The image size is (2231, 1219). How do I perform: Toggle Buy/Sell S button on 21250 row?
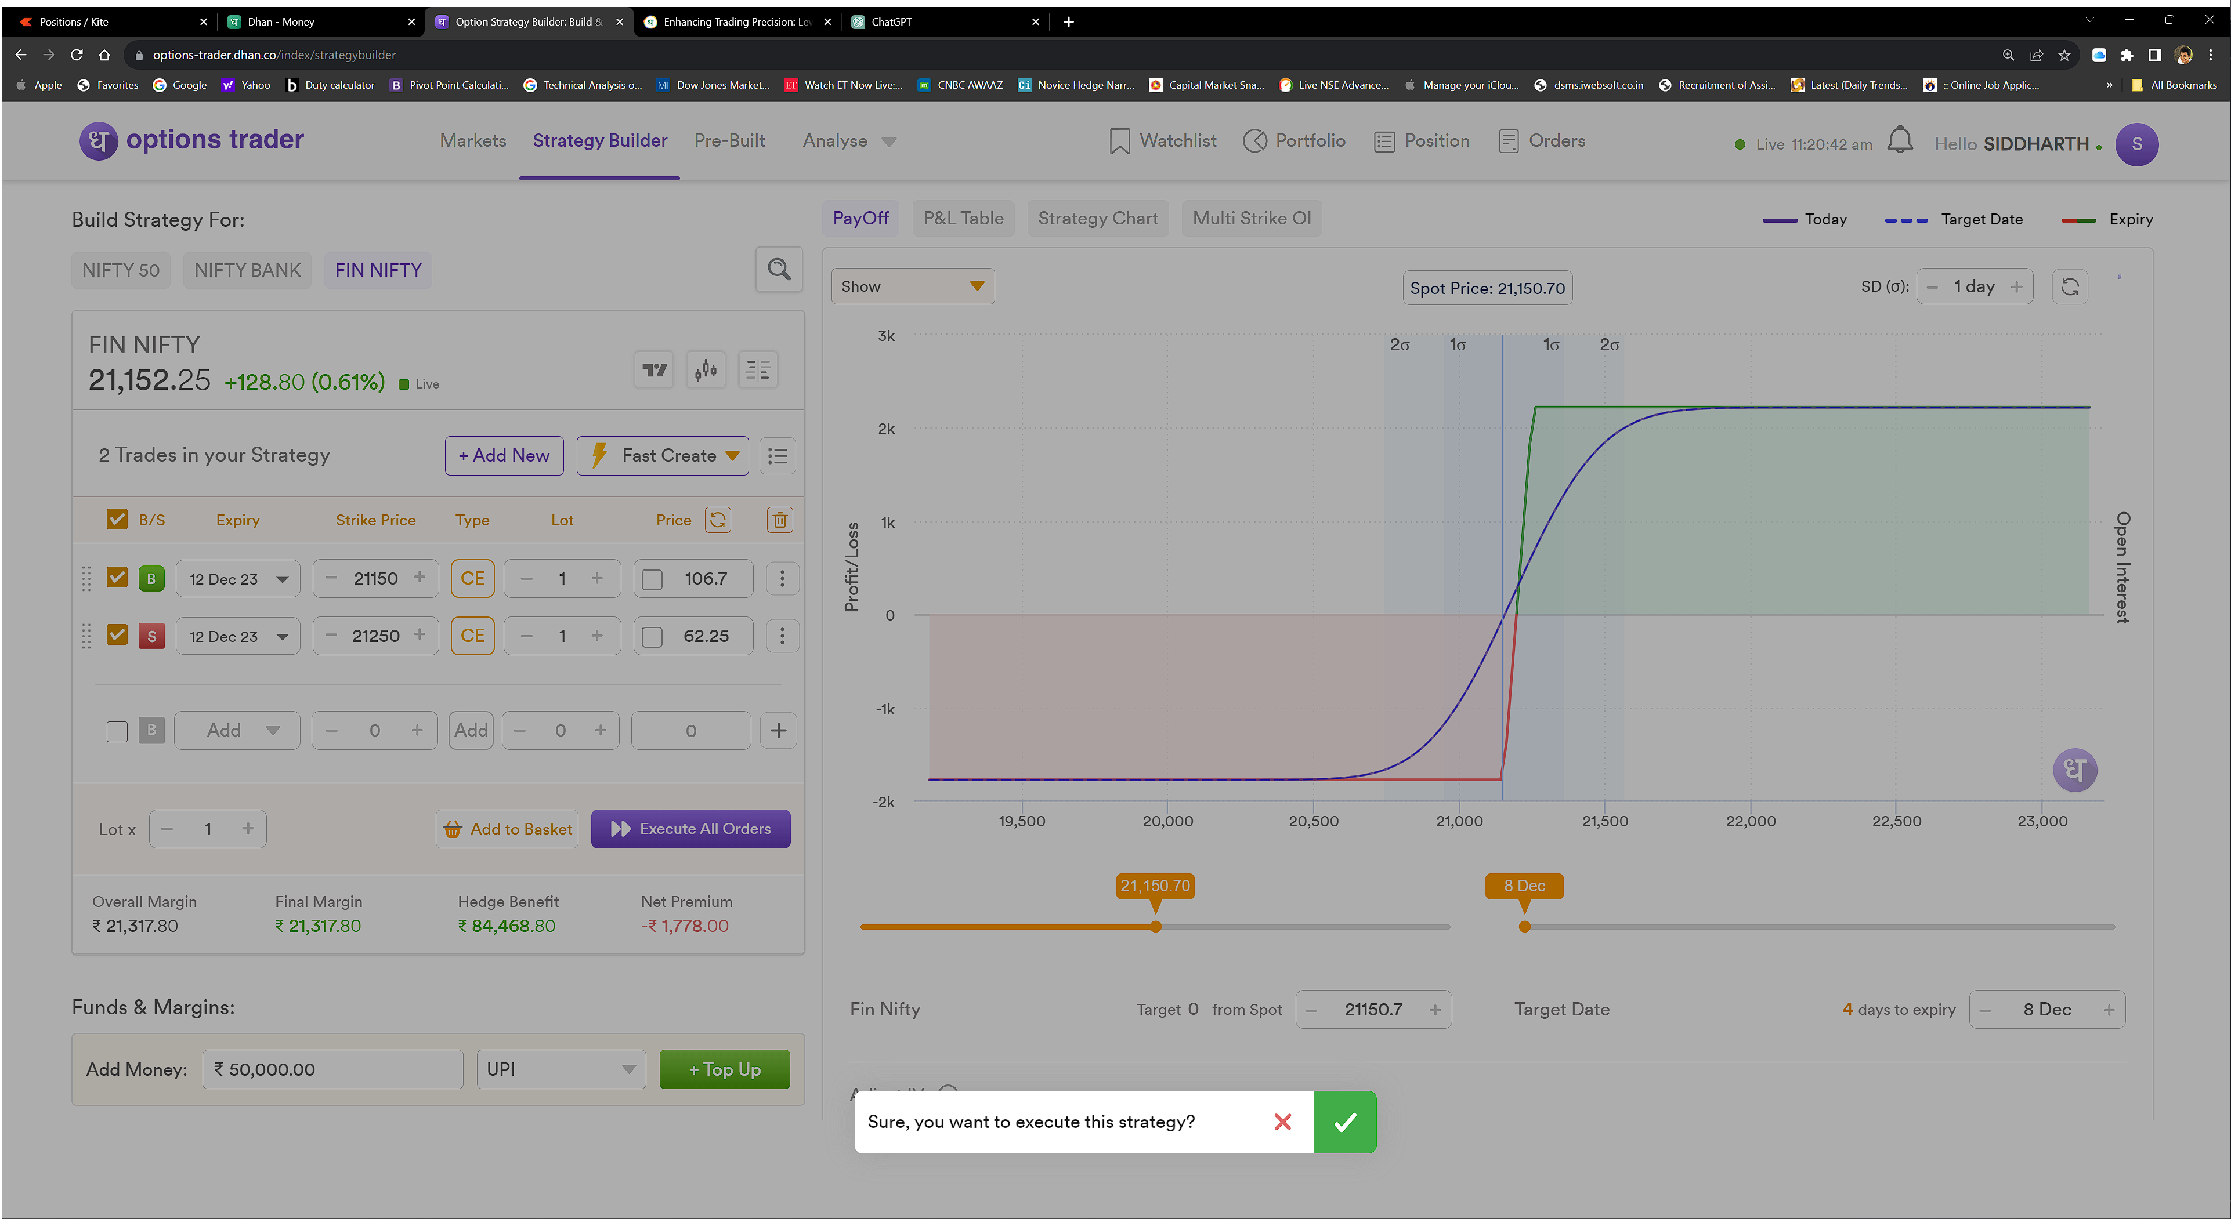(x=151, y=636)
